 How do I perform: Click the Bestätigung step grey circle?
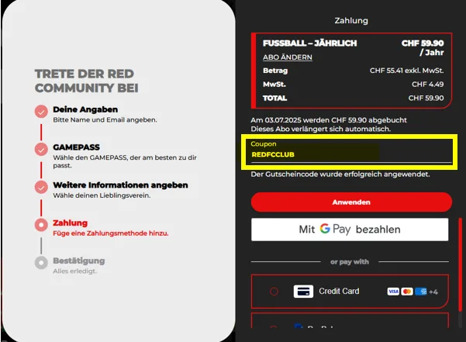41,263
